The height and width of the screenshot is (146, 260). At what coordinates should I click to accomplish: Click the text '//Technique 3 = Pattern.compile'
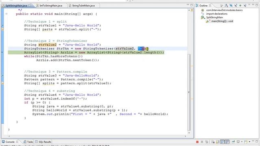(55, 72)
